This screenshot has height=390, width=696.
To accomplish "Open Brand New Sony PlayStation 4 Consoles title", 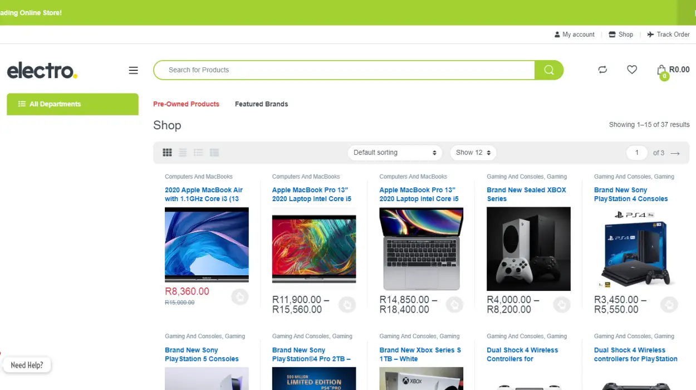I will [x=631, y=194].
